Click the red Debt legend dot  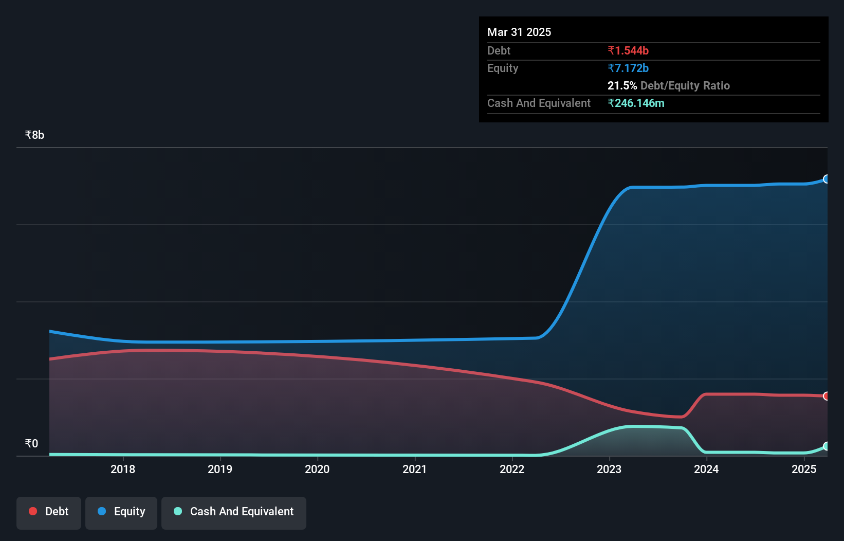pyautogui.click(x=33, y=511)
